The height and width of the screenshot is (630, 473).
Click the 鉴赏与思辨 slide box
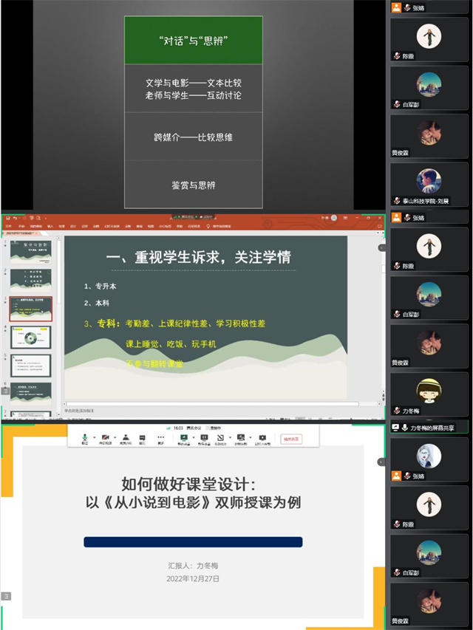(194, 185)
